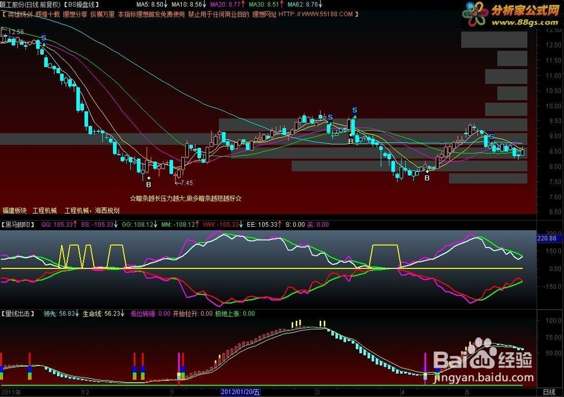Click the MM: -108.12 indicator value
This screenshot has width=564, height=397.
tap(180, 225)
